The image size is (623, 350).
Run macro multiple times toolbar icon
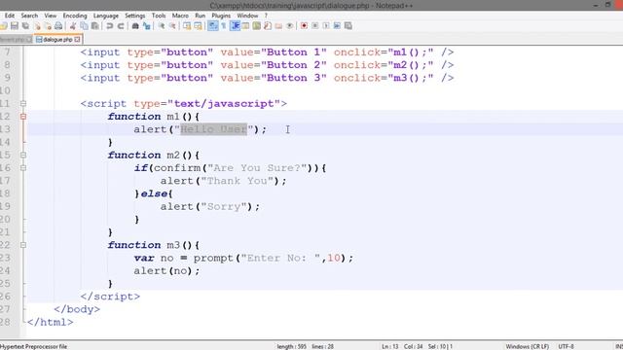pyautogui.click(x=337, y=26)
